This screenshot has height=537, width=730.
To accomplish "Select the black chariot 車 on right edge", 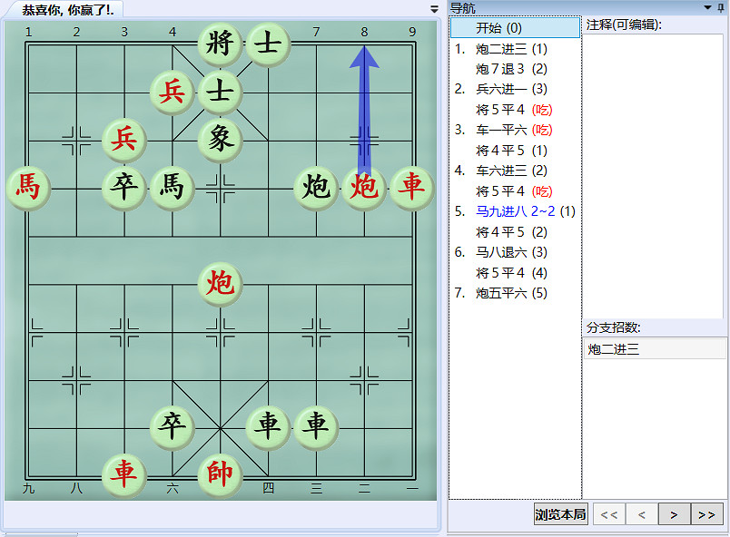I will 412,189.
